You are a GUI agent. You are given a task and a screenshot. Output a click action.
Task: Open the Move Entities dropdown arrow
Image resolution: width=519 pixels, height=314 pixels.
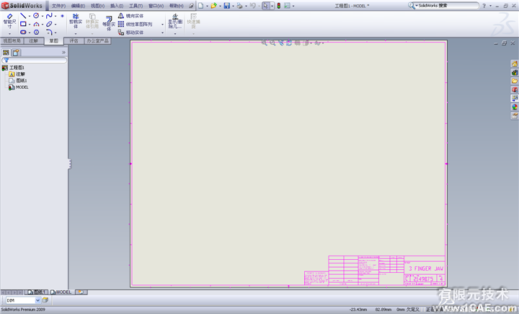click(162, 32)
